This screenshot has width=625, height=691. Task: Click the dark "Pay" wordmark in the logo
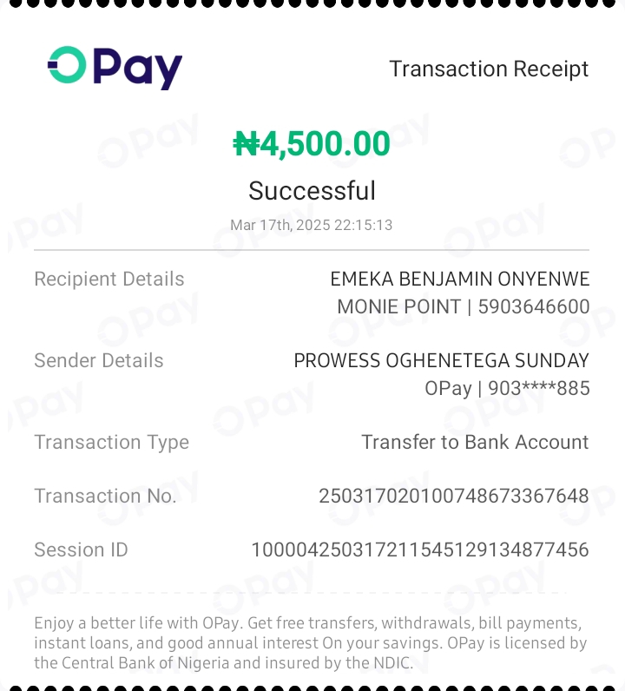(138, 69)
